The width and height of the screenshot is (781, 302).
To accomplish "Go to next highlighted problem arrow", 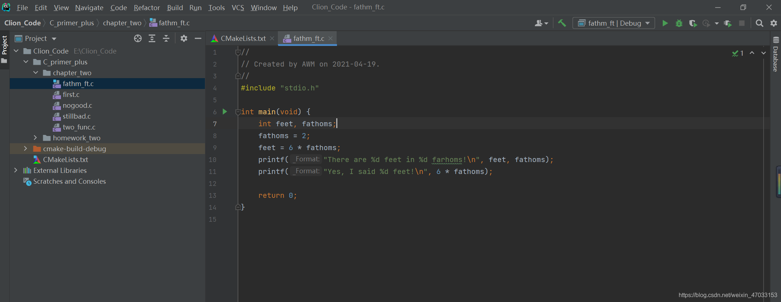I will [x=764, y=53].
